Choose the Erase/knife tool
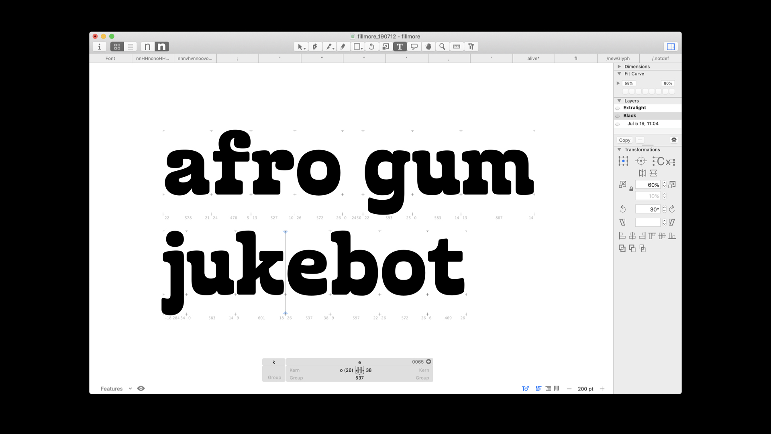Image resolution: width=771 pixels, height=434 pixels. (x=329, y=47)
